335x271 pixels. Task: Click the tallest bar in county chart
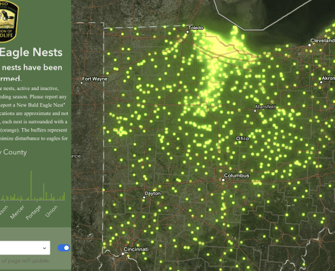[31, 186]
